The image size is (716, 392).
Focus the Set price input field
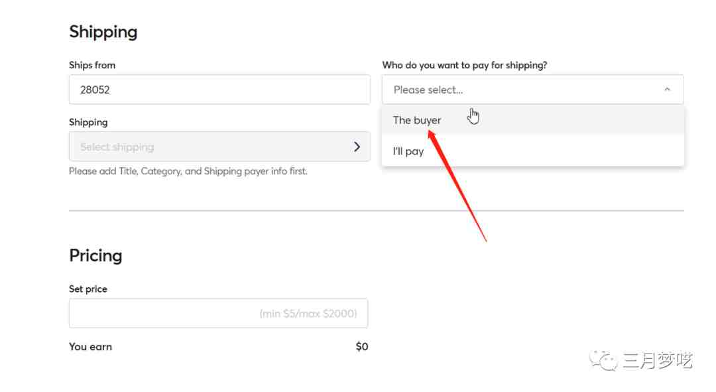pyautogui.click(x=218, y=314)
